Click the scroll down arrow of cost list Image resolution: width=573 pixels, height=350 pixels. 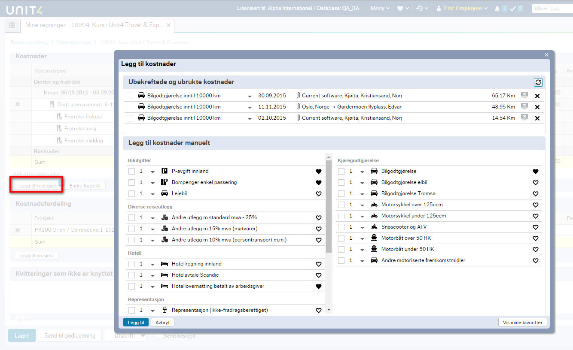pos(329,310)
